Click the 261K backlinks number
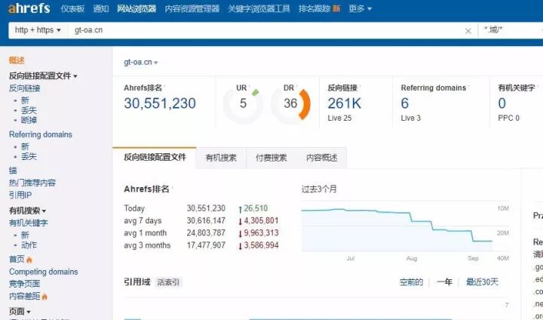543x320 pixels. click(x=344, y=103)
